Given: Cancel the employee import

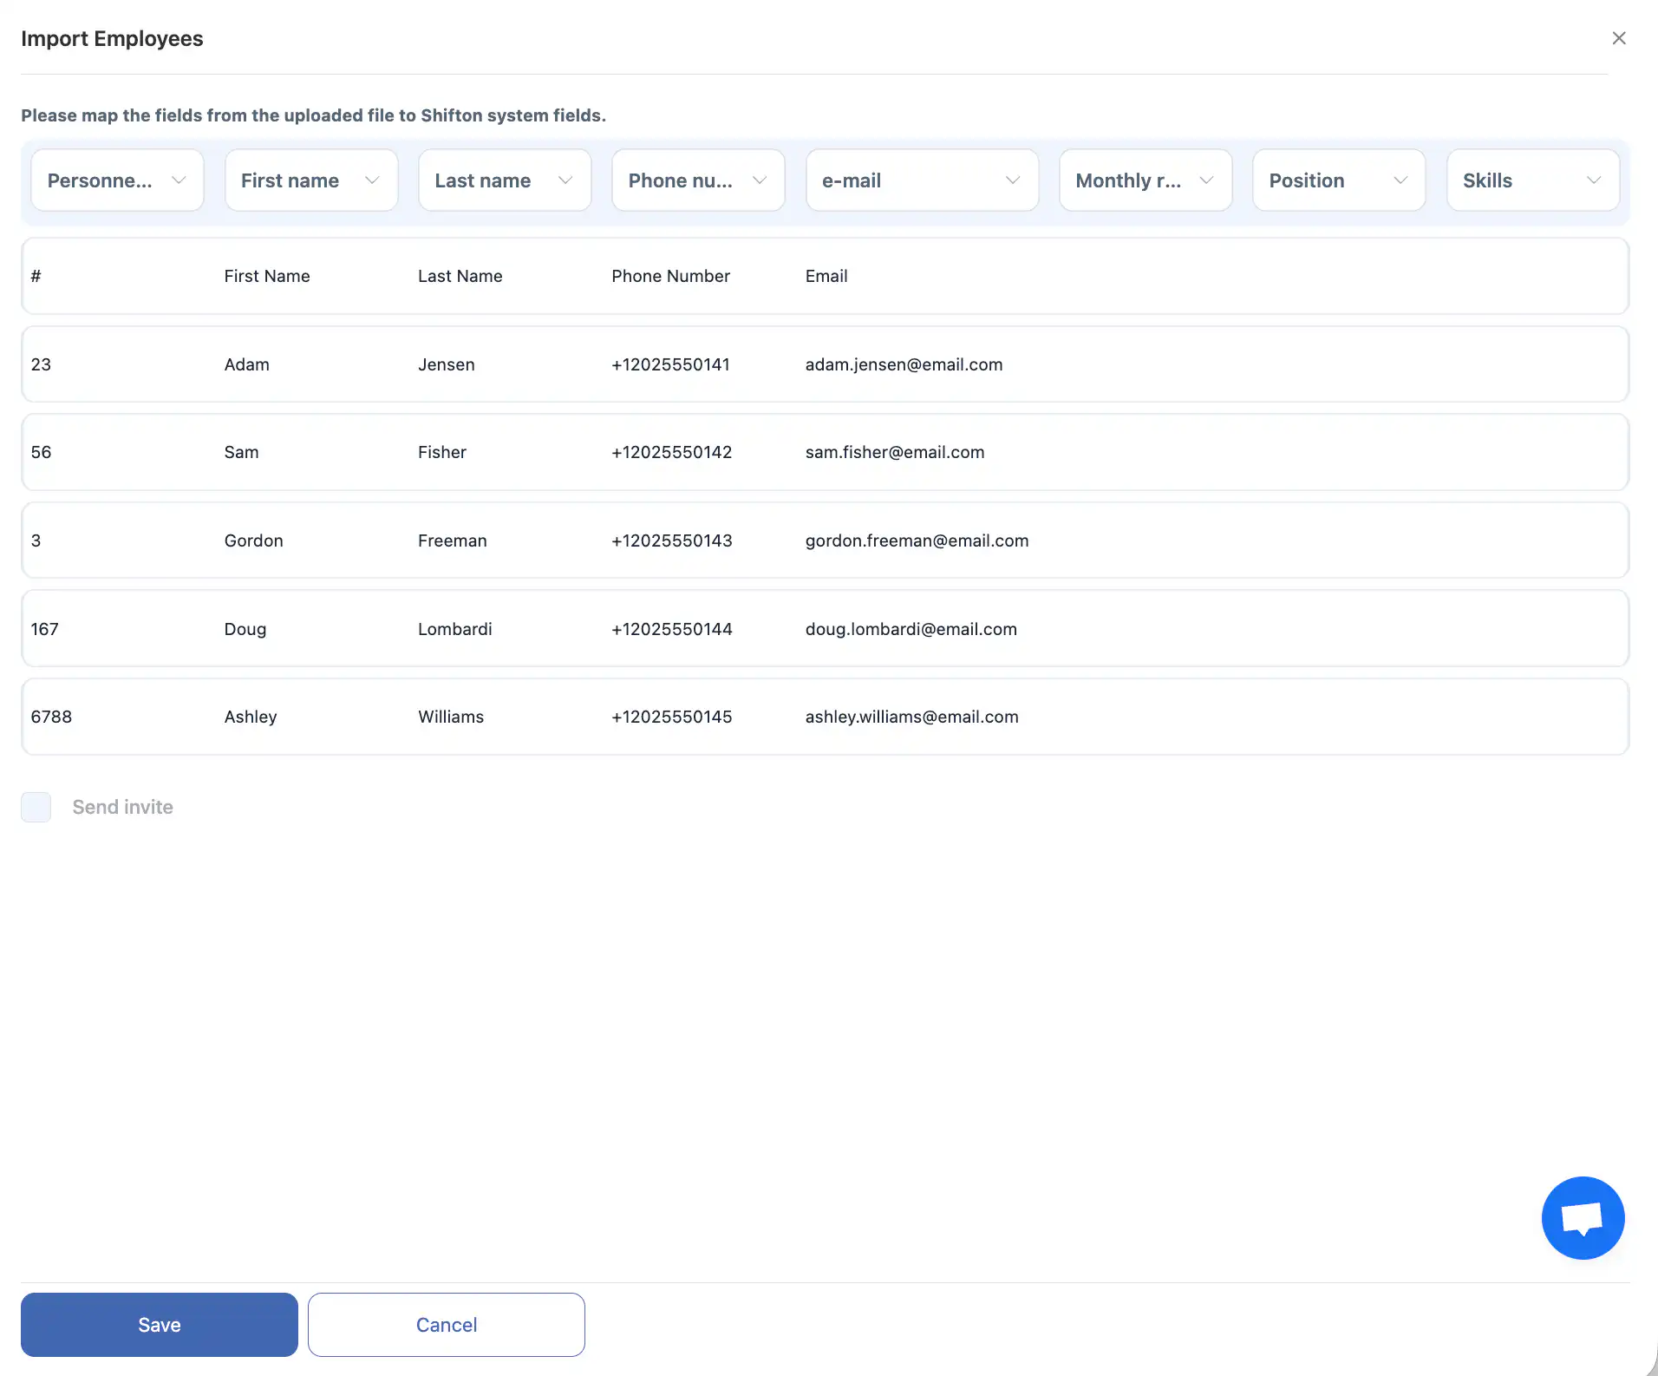Looking at the screenshot, I should tap(446, 1325).
